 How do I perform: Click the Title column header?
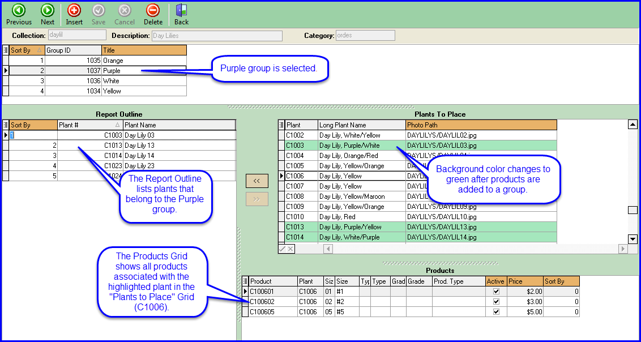144,50
